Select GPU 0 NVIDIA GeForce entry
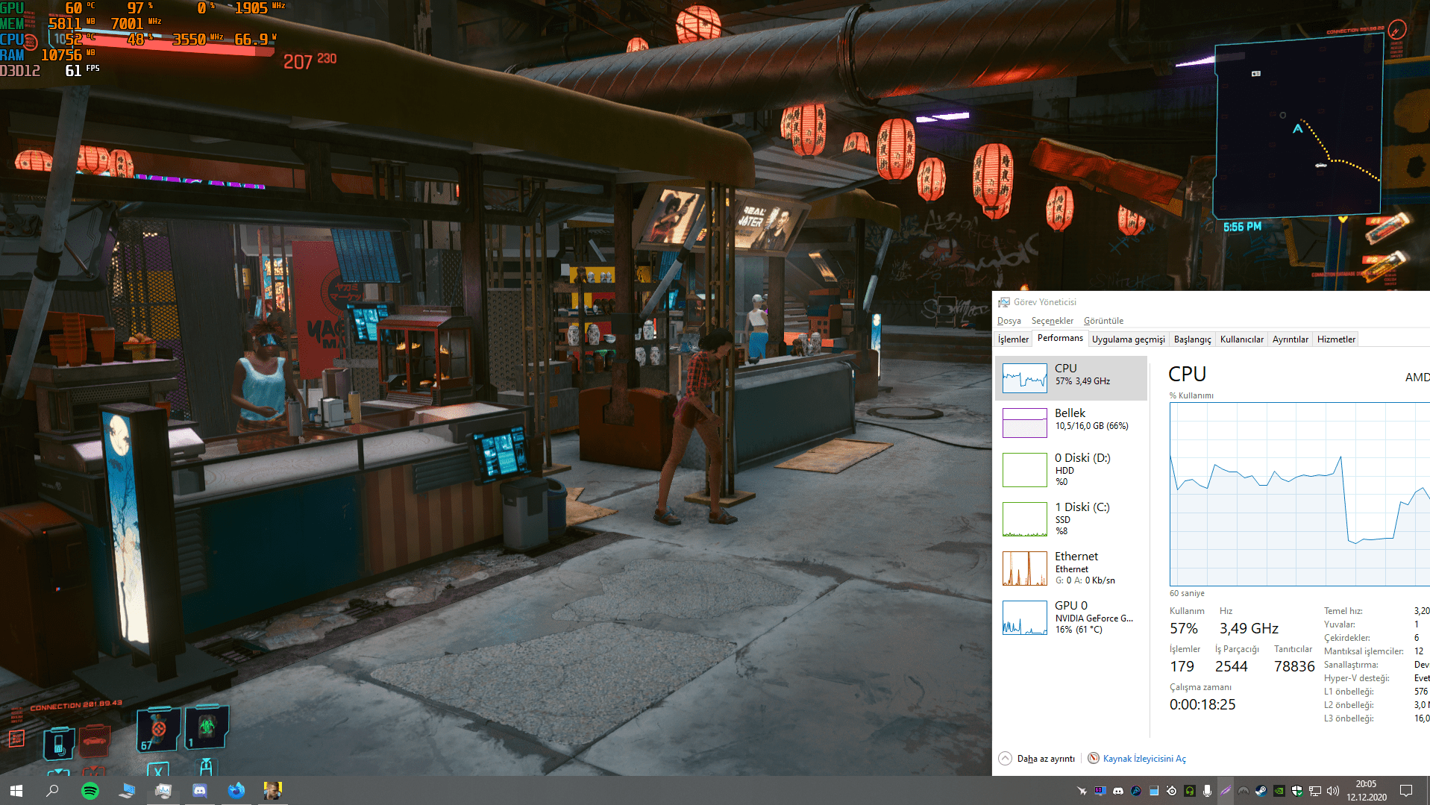 pyautogui.click(x=1071, y=617)
